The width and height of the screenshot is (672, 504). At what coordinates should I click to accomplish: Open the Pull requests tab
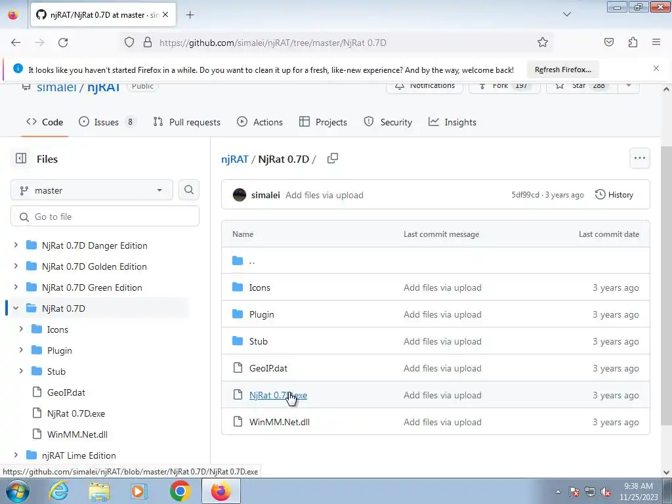point(187,122)
